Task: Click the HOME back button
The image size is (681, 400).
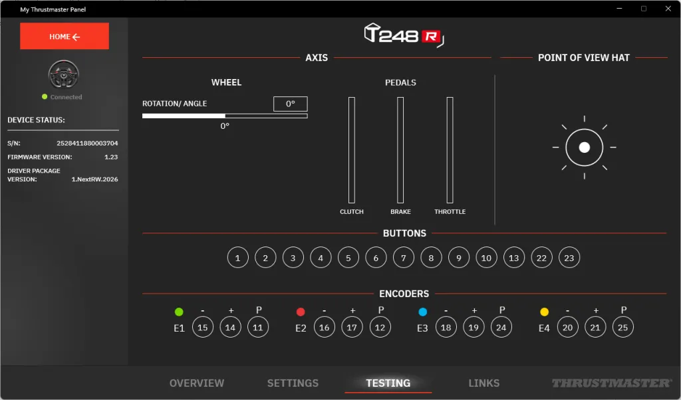Action: [65, 36]
